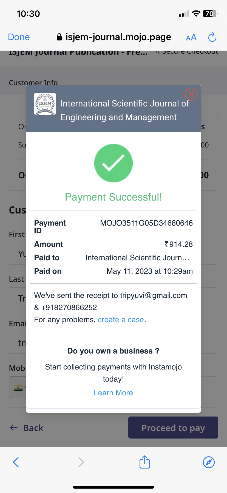This screenshot has width=227, height=493.
Task: Tap the truncated Paid to name
Action: (x=137, y=258)
